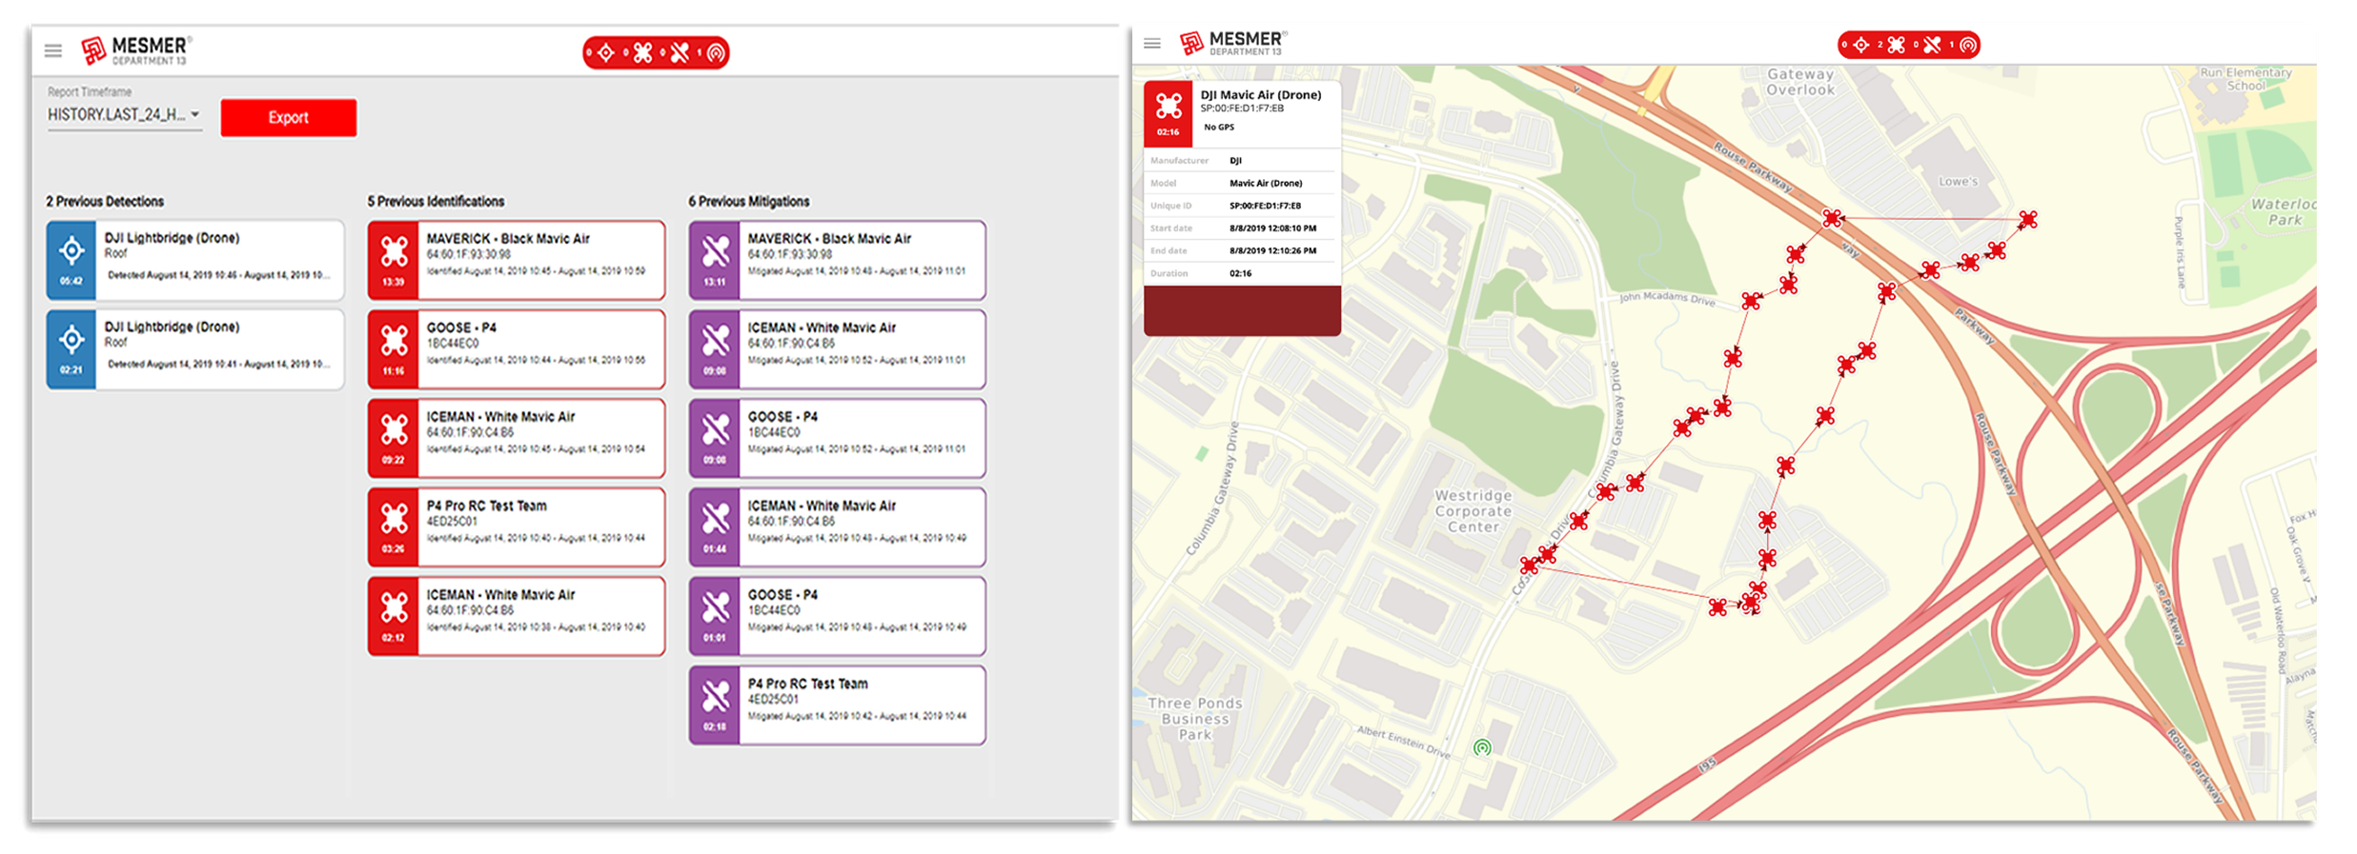2357x854 pixels.
Task: Click the purple mitigation icon with duration 01:44
Action: [715, 518]
